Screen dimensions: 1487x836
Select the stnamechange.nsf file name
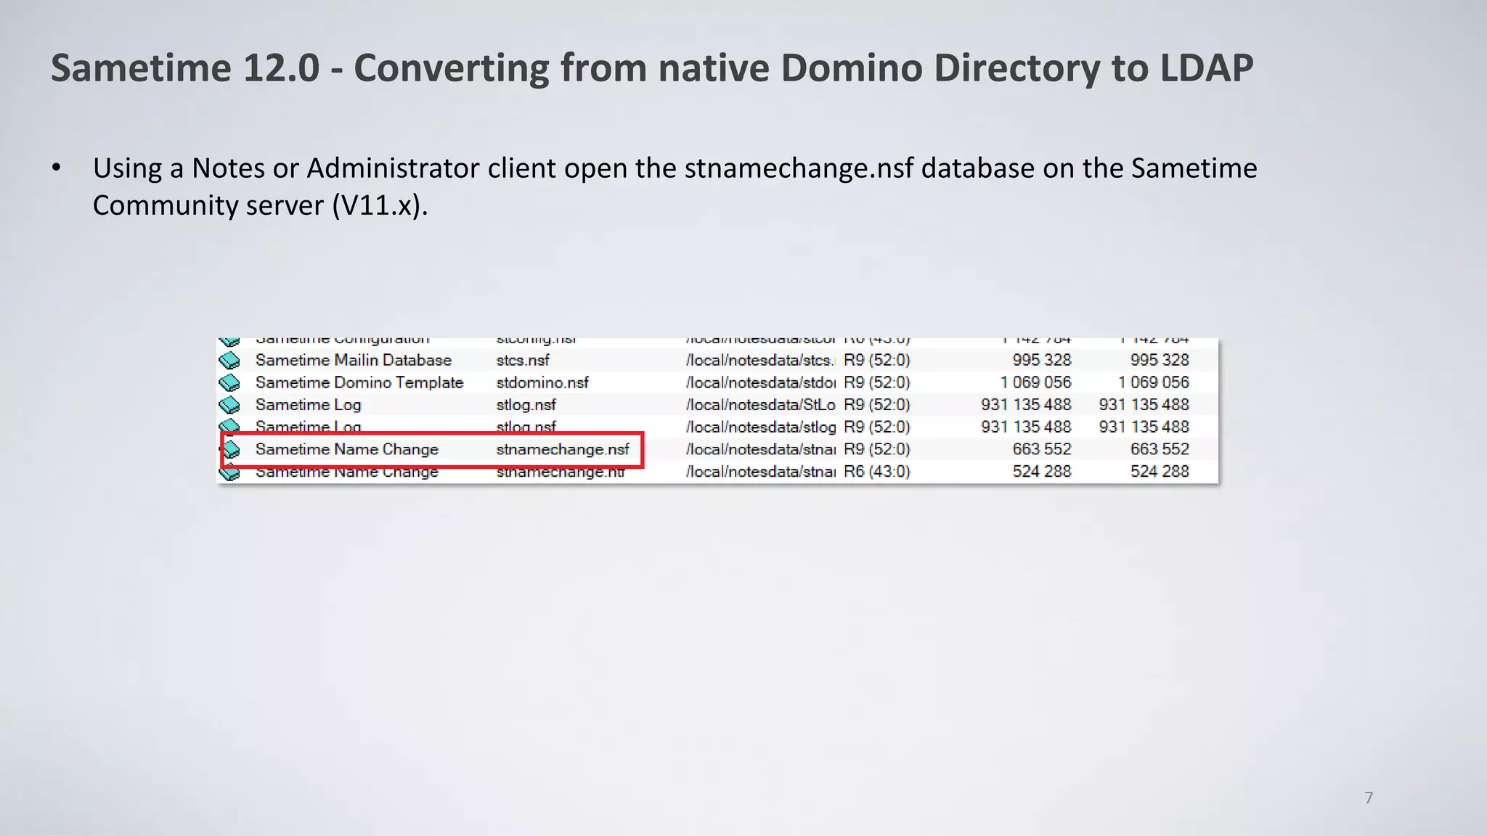click(x=563, y=449)
